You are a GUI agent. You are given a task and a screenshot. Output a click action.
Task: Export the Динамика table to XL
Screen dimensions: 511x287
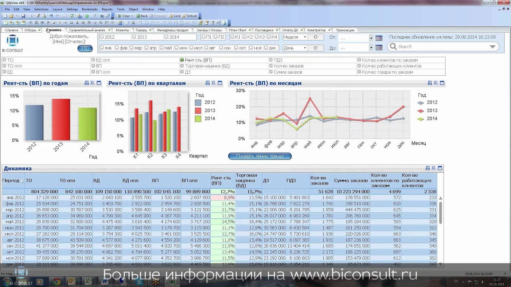click(x=434, y=168)
